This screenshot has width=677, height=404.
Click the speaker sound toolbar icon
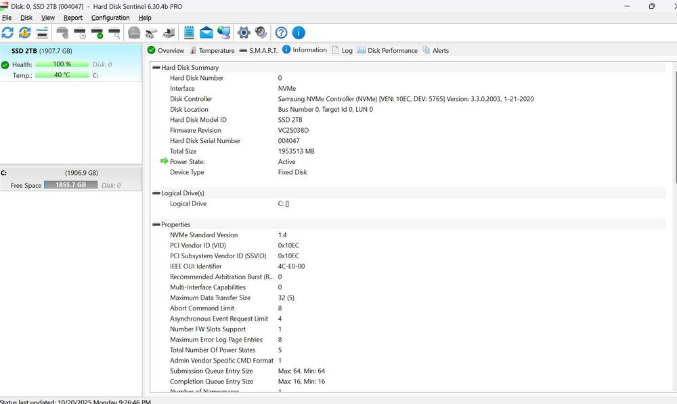pyautogui.click(x=261, y=33)
